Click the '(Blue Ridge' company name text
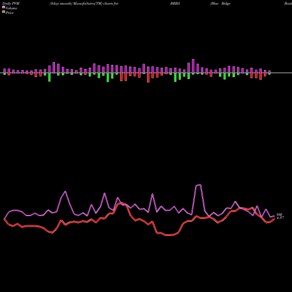 220,4
